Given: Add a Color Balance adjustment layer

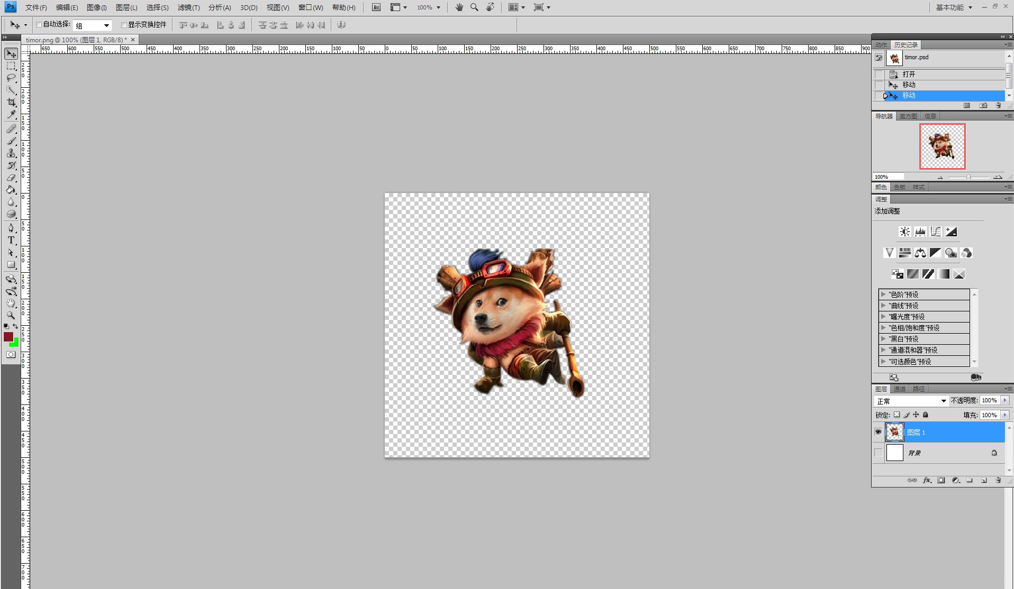Looking at the screenshot, I should (x=920, y=253).
